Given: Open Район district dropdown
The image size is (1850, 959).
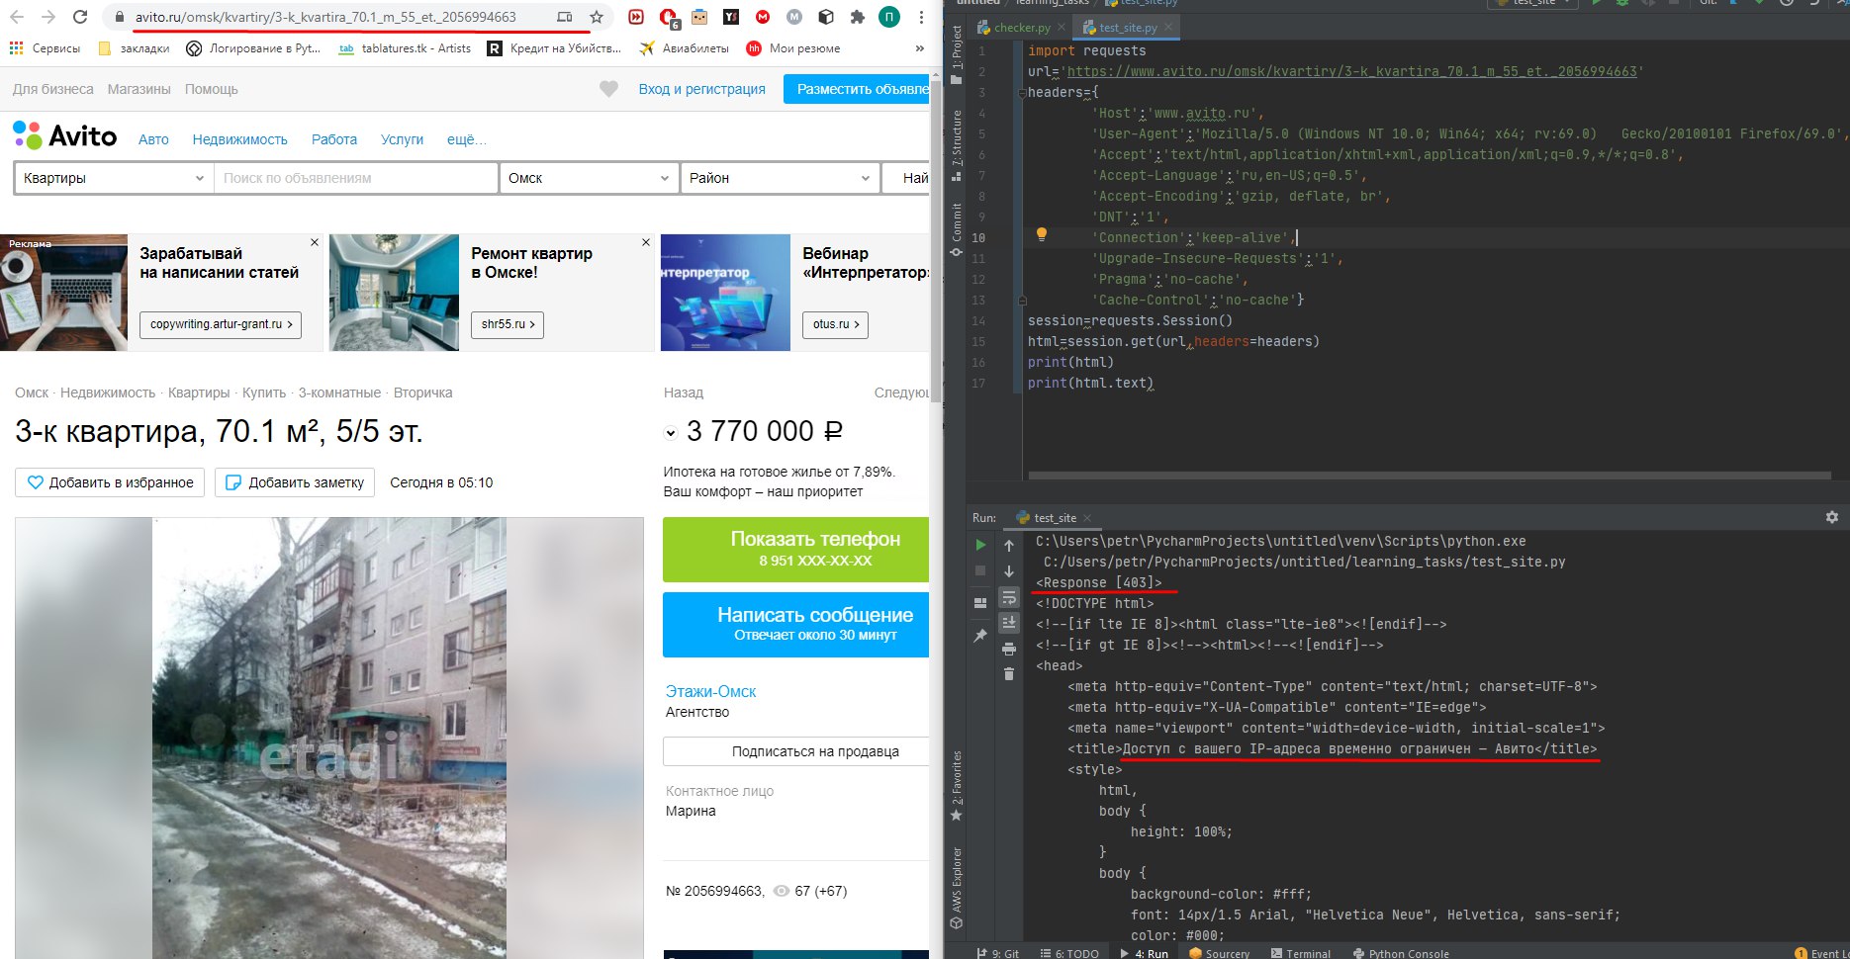Looking at the screenshot, I should 780,178.
